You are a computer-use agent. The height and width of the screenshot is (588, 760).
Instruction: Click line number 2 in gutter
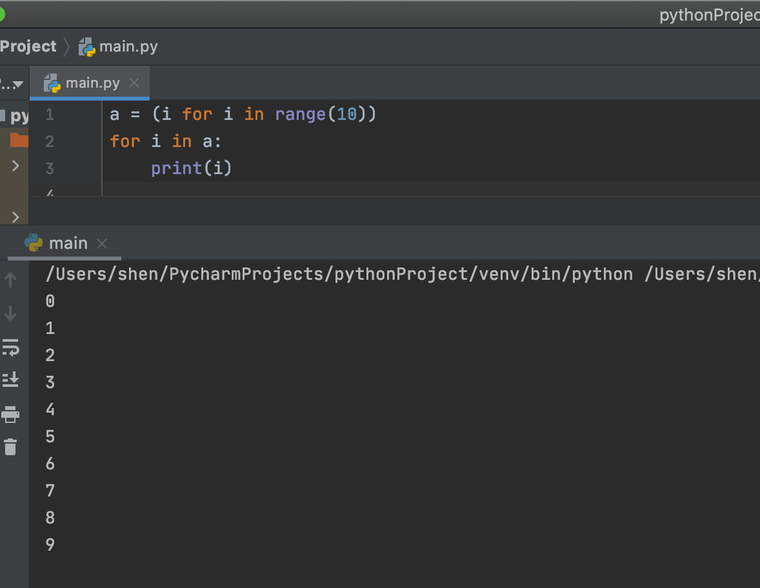coord(50,141)
